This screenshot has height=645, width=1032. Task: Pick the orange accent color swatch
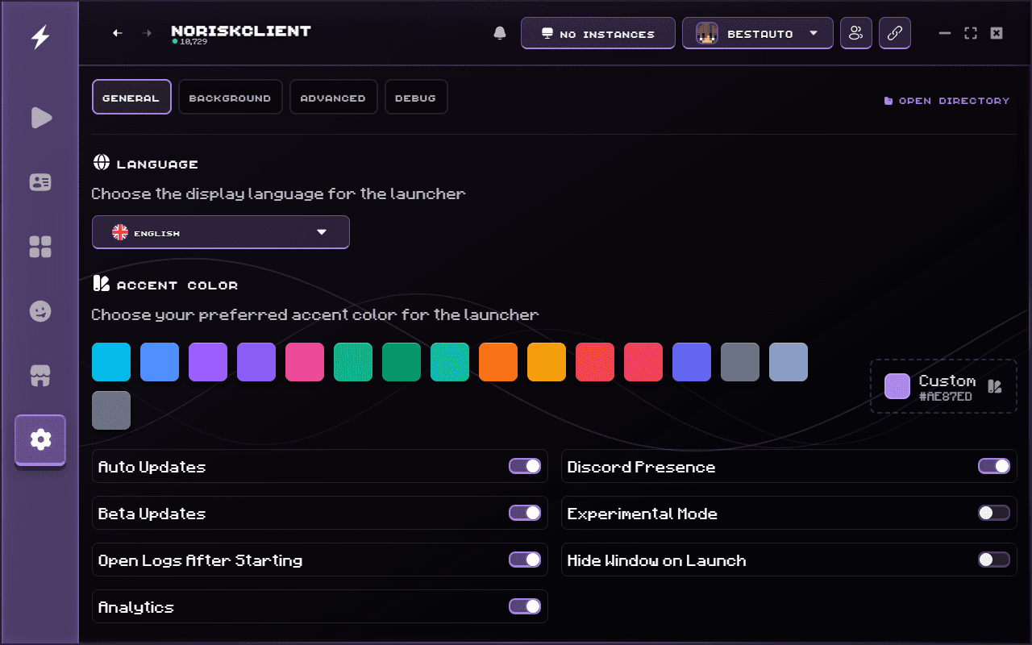[x=498, y=362]
